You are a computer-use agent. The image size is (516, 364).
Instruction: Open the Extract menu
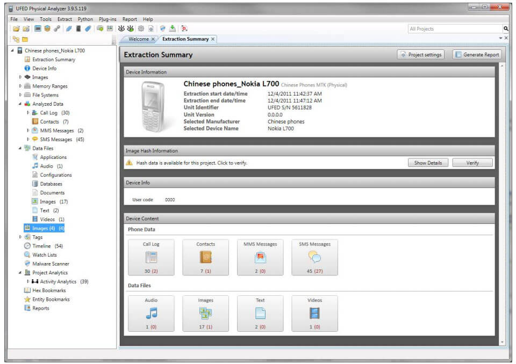pyautogui.click(x=64, y=19)
